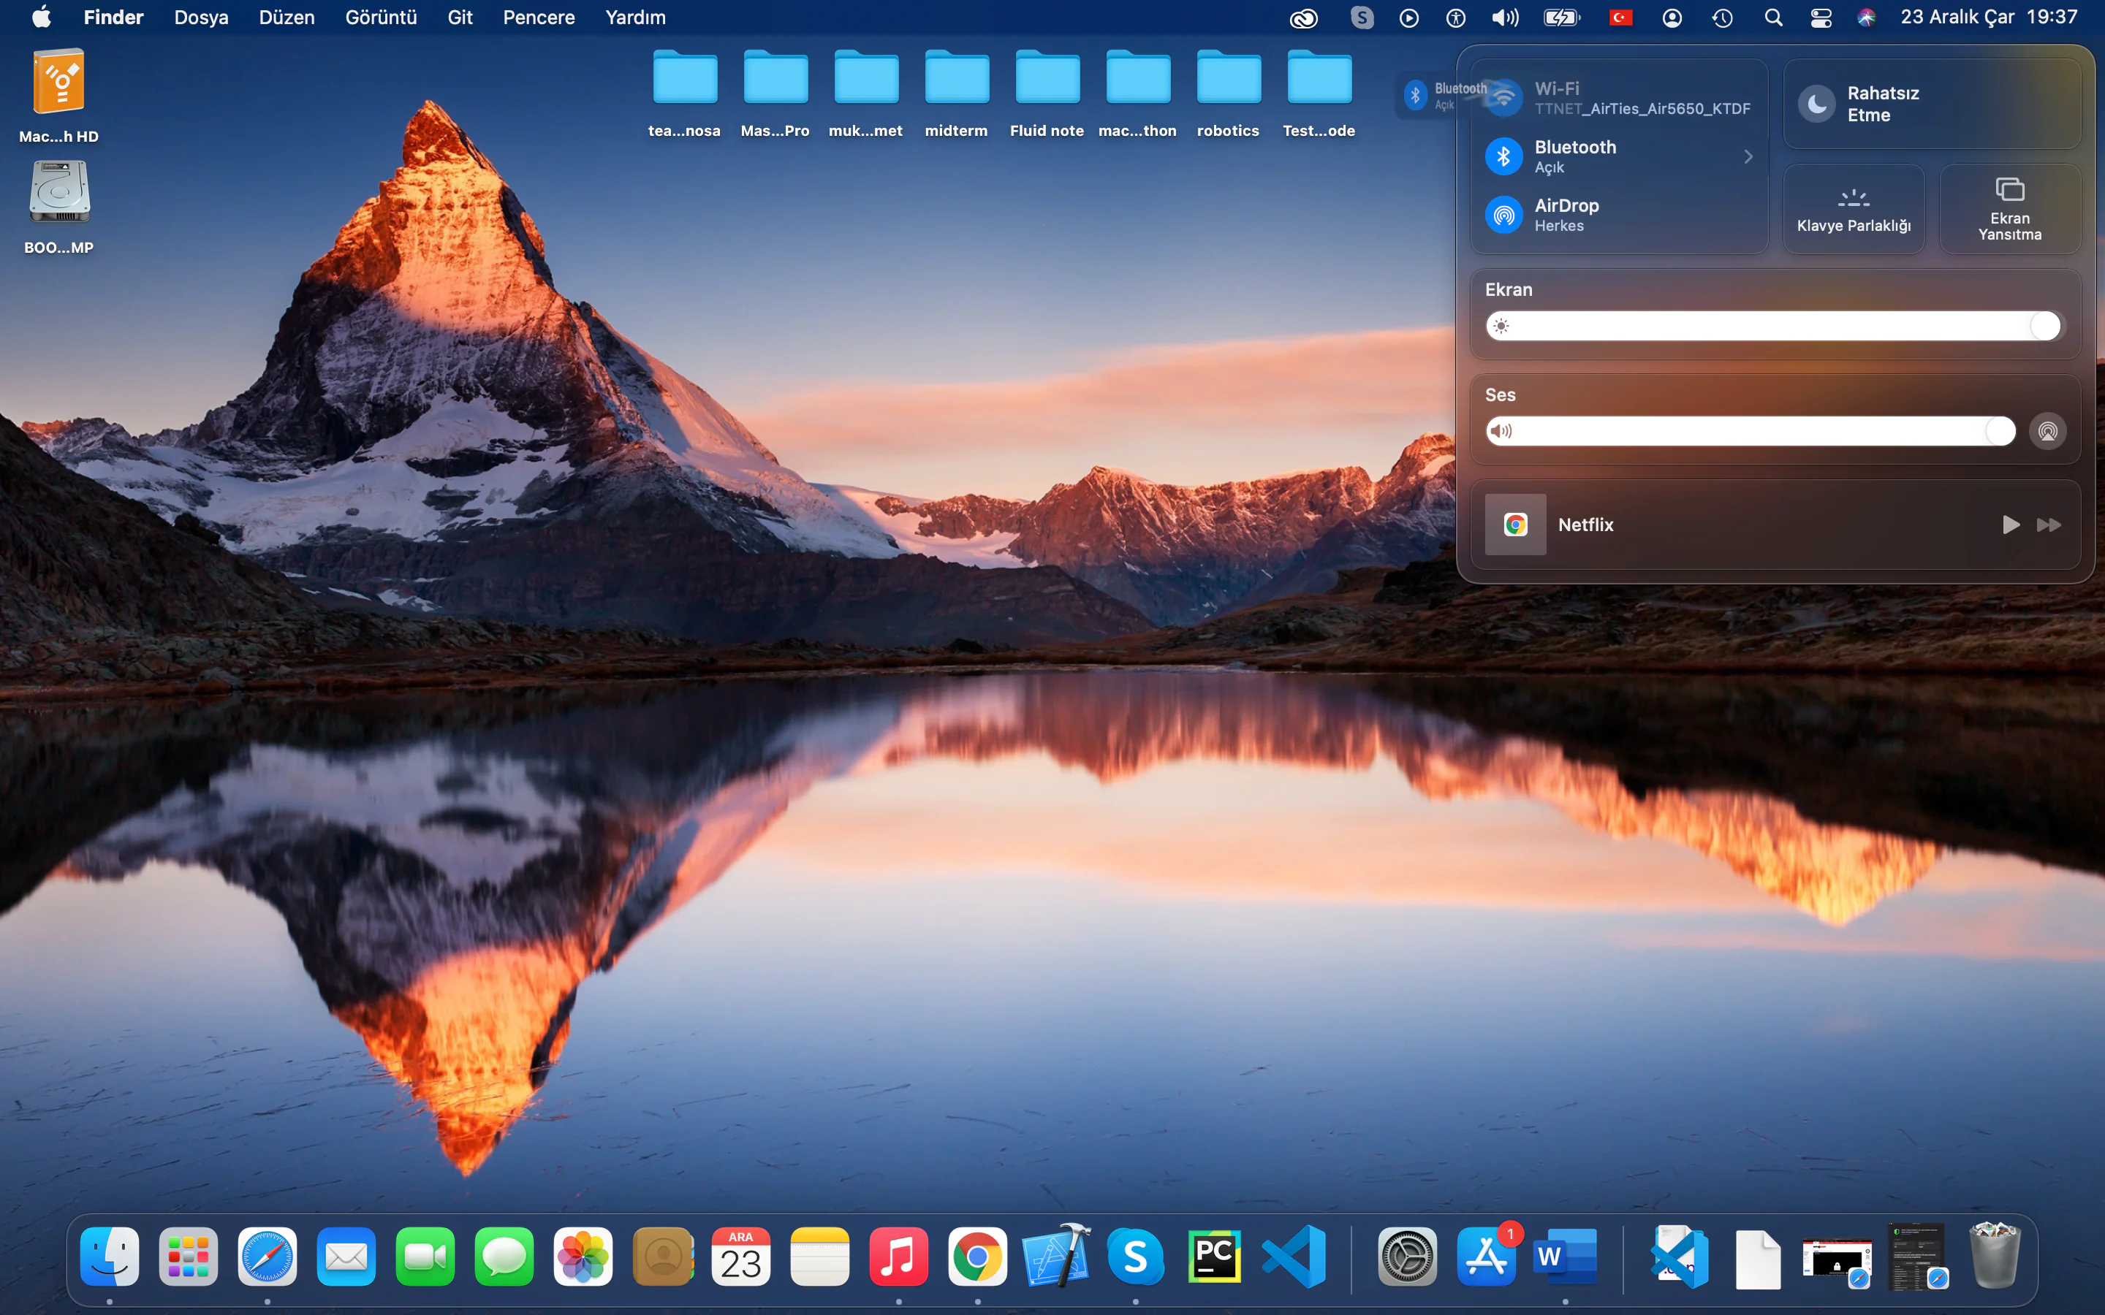Image resolution: width=2105 pixels, height=1315 pixels.
Task: Open Xcode from the Dock
Action: [x=1056, y=1256]
